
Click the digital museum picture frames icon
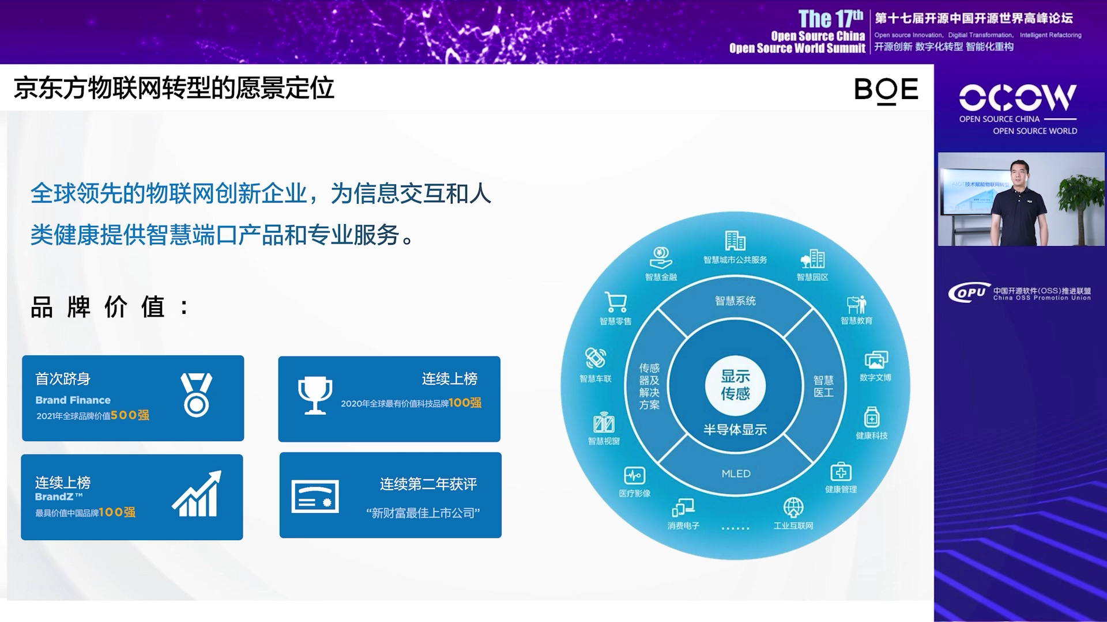(875, 360)
